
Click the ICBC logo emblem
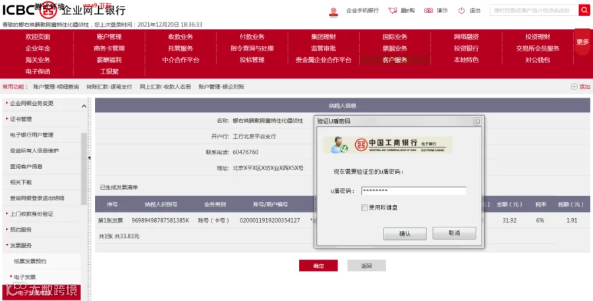[48, 11]
